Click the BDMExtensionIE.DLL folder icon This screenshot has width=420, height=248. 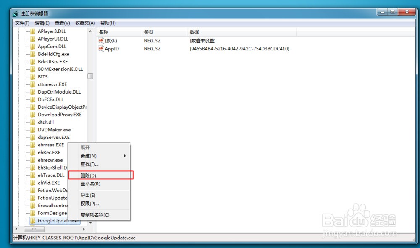(x=33, y=69)
